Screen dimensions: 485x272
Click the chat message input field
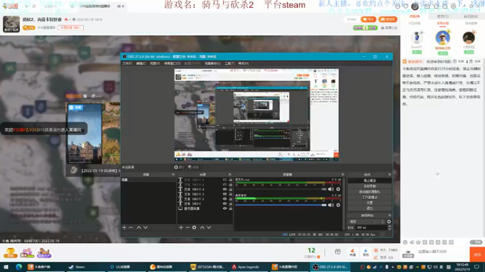tap(443, 251)
